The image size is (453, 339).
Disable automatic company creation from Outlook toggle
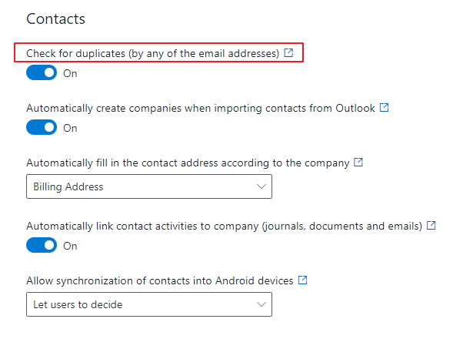pos(42,127)
